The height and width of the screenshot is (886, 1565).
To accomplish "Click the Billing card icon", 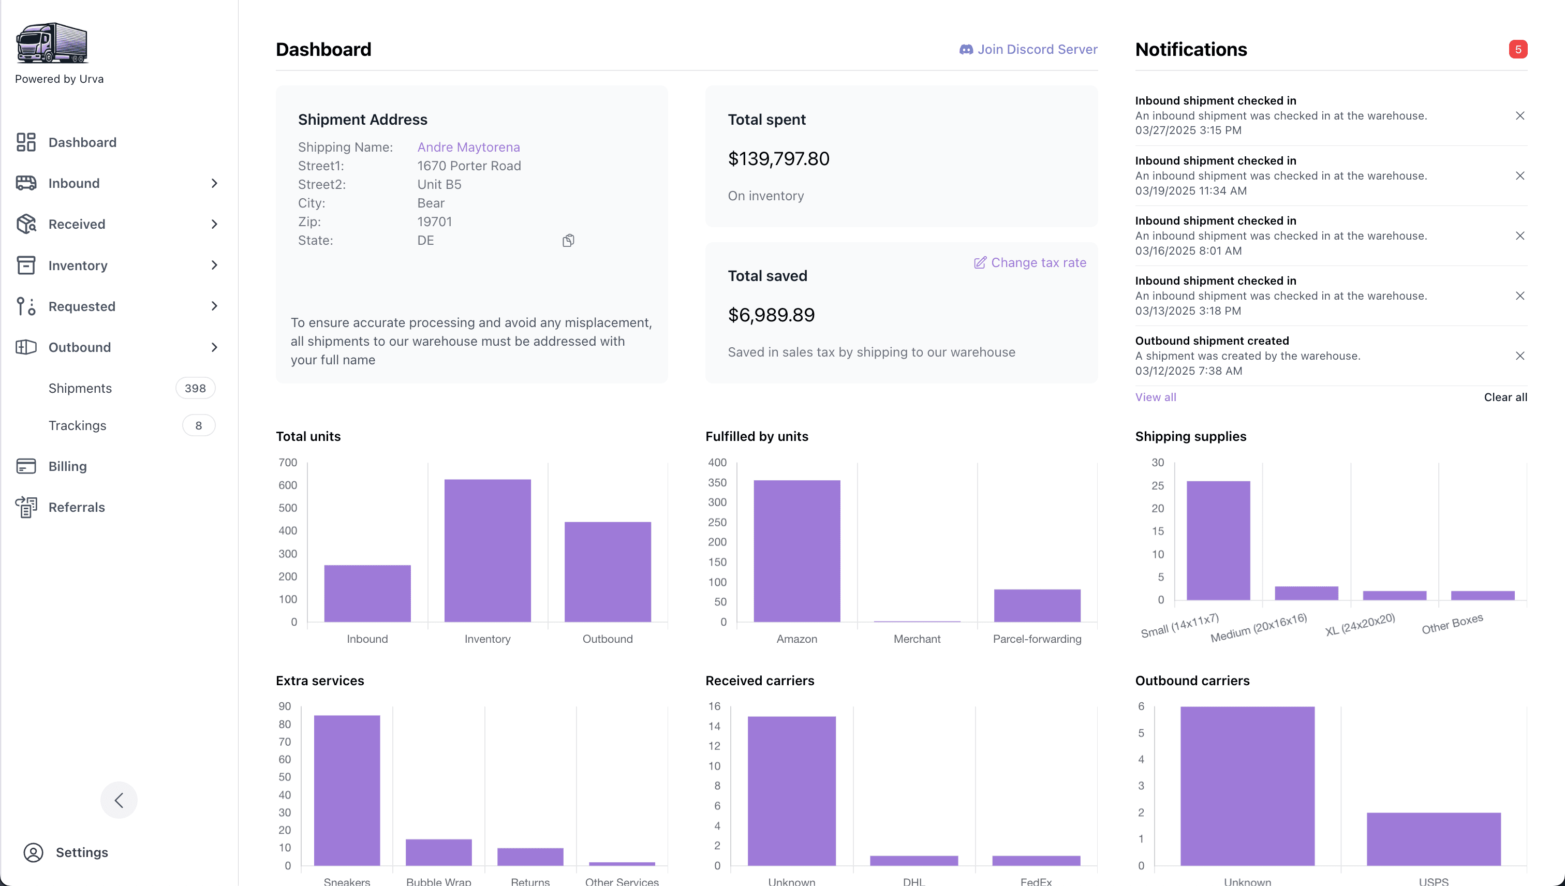I will point(25,466).
